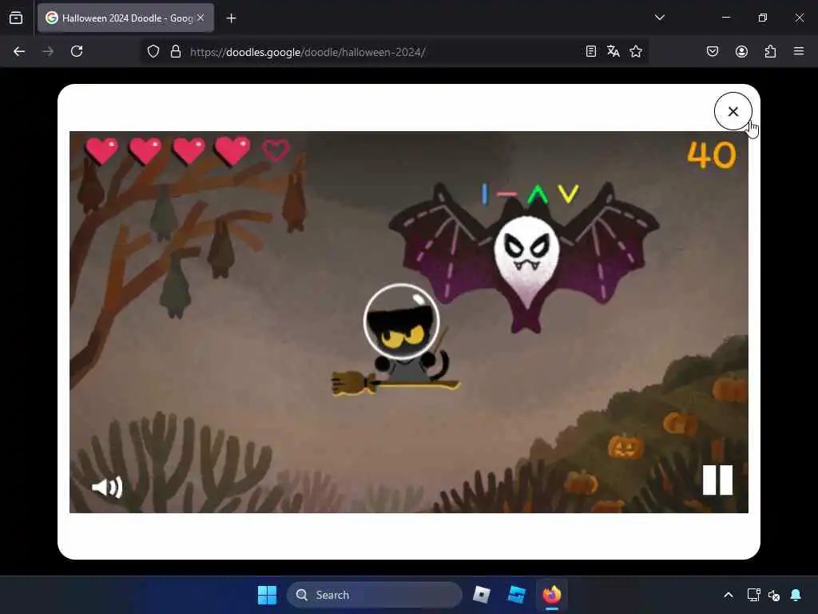Click the first full heart life
This screenshot has width=818, height=614.
(101, 150)
